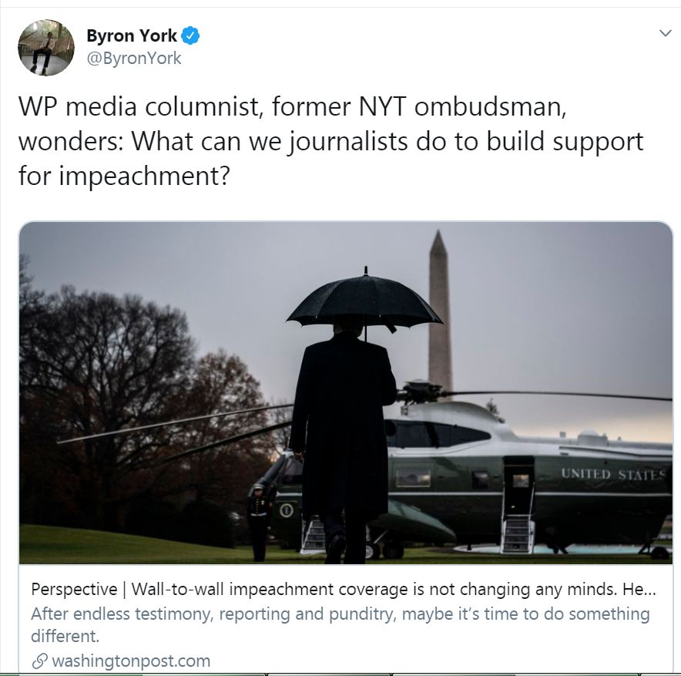The image size is (681, 676).
Task: Click the Marine guard beside the helicopter
Action: click(x=258, y=522)
